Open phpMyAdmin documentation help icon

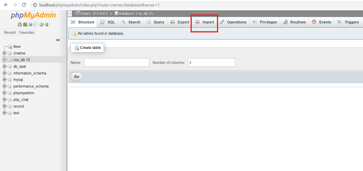30,25
